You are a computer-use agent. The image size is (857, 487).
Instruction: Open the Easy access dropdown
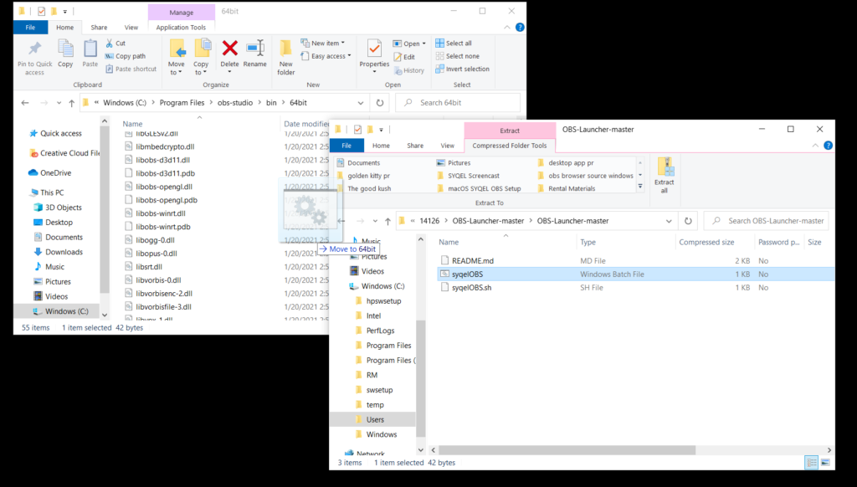pos(326,56)
